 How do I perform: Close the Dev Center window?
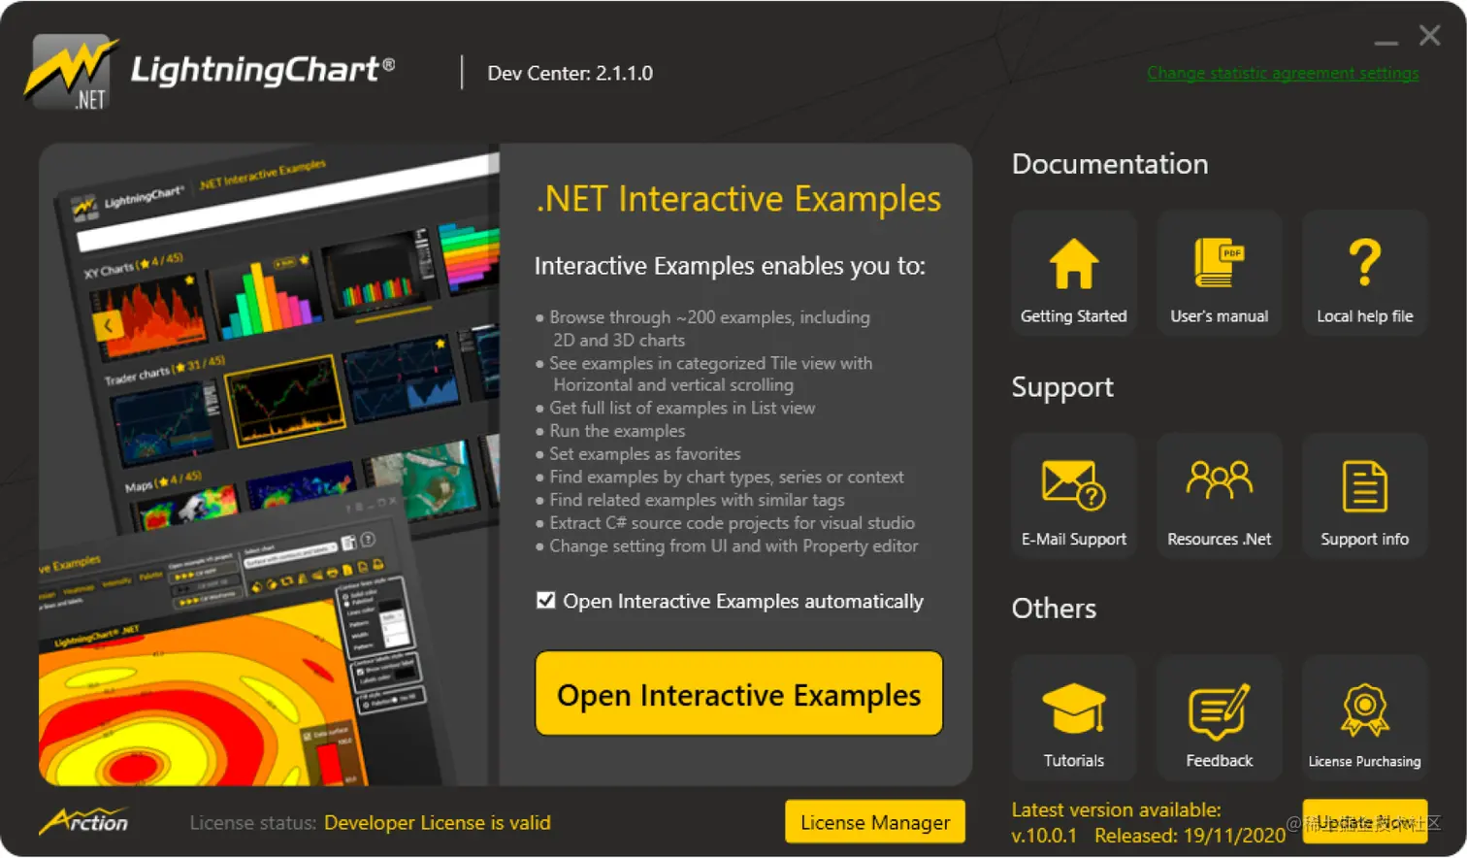click(x=1429, y=36)
